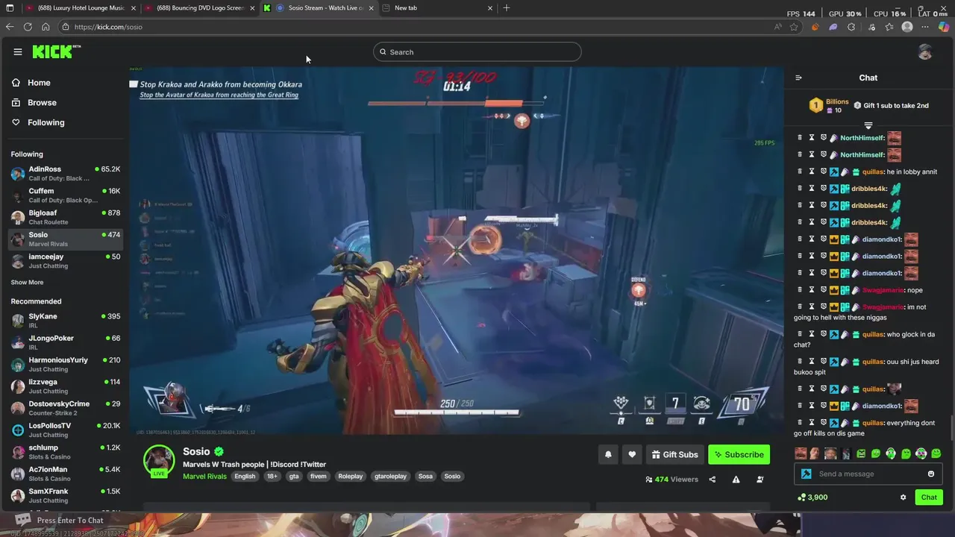Screen dimensions: 955x537
Task: Click the Subscribe button
Action: pos(739,454)
